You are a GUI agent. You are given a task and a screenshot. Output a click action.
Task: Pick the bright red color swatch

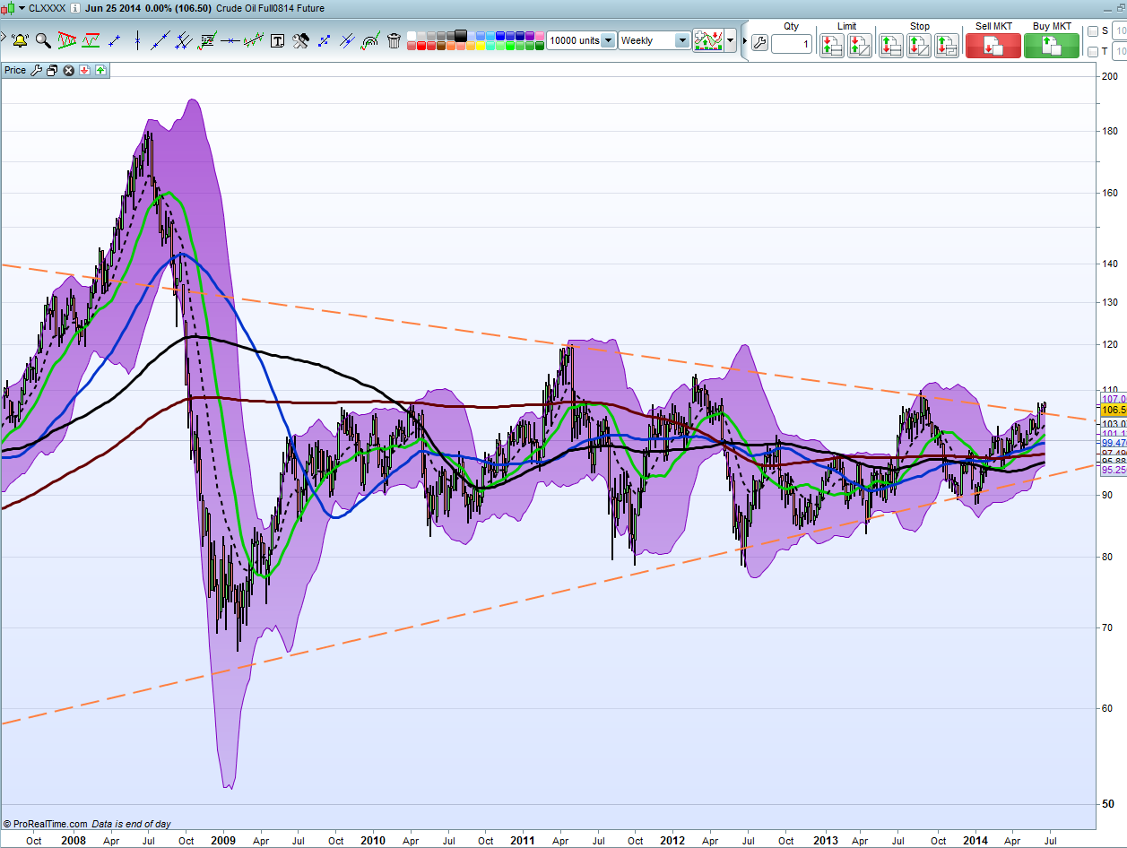pyautogui.click(x=420, y=45)
